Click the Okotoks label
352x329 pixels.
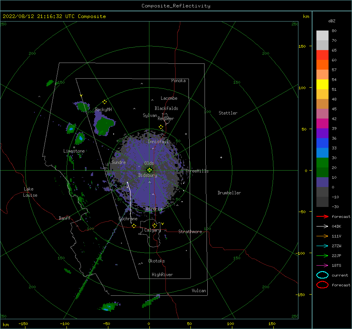click(x=156, y=261)
